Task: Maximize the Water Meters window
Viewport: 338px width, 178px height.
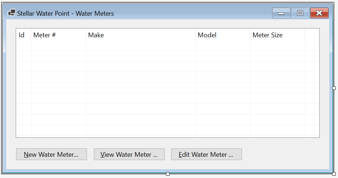Action: (300, 13)
